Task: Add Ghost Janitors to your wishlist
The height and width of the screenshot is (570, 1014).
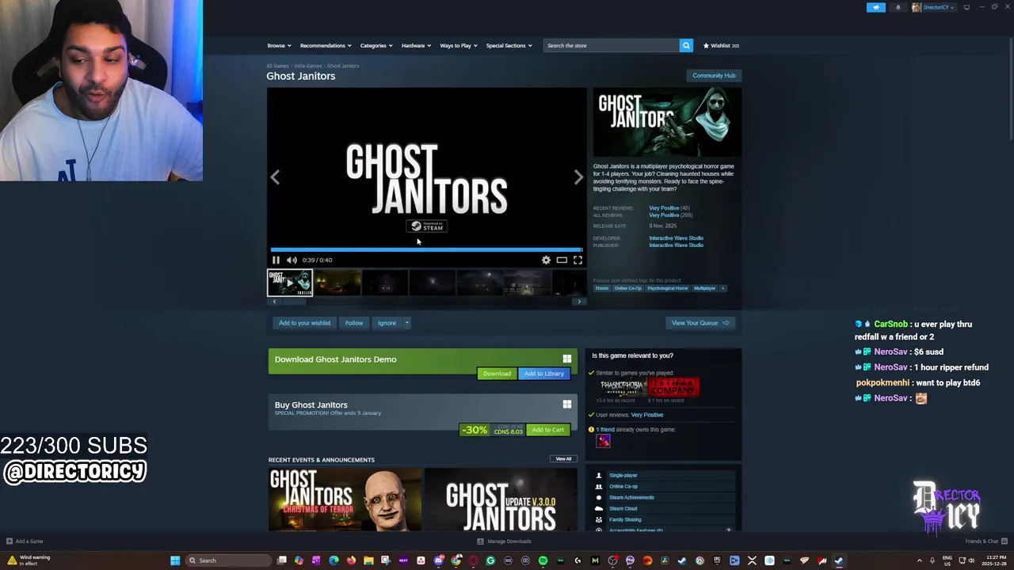Action: coord(304,323)
